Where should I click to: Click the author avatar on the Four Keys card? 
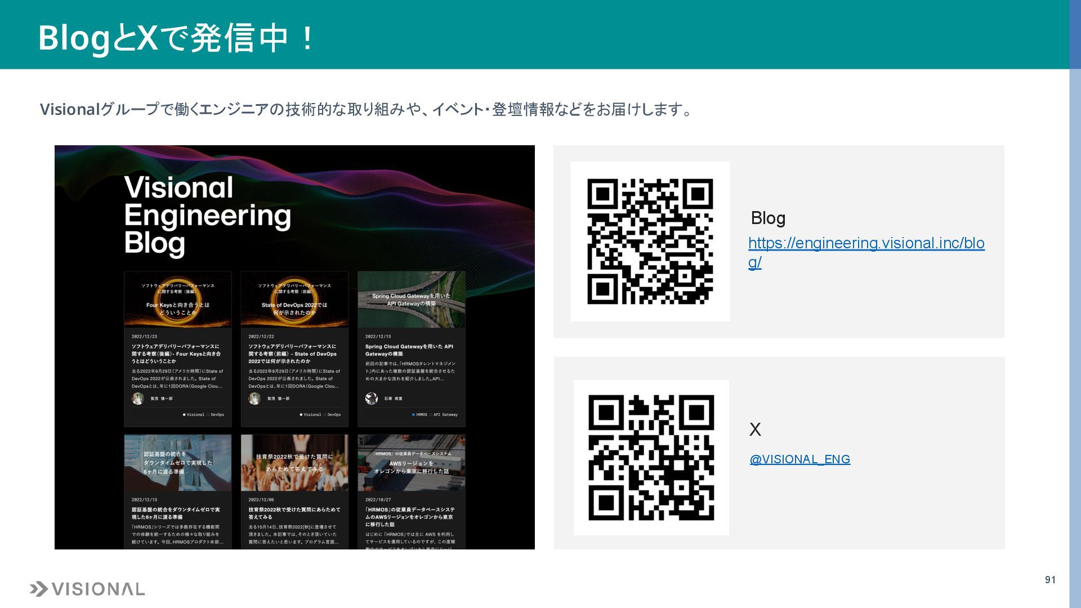[138, 399]
